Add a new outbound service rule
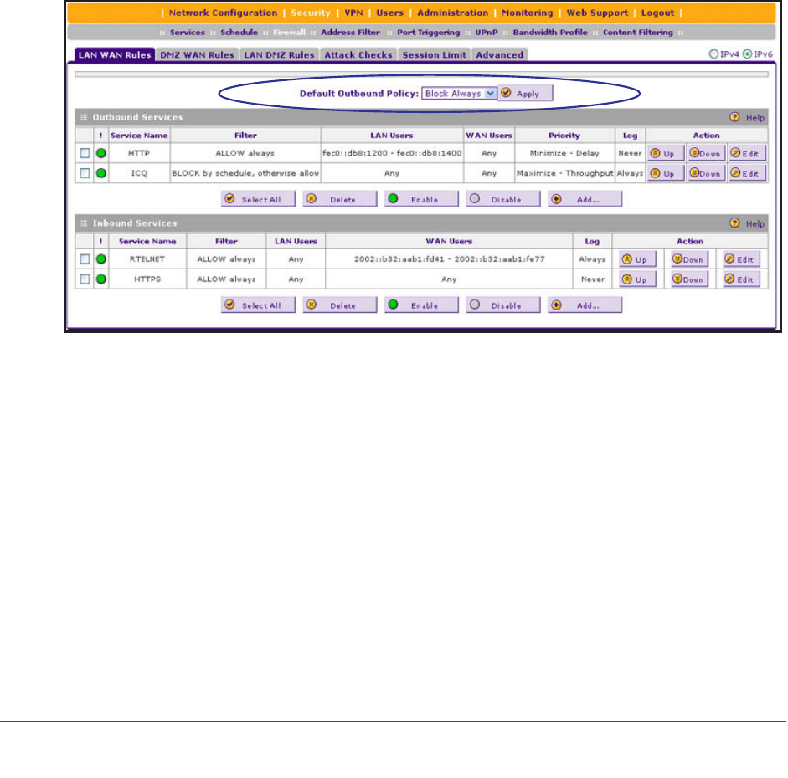 coord(585,199)
